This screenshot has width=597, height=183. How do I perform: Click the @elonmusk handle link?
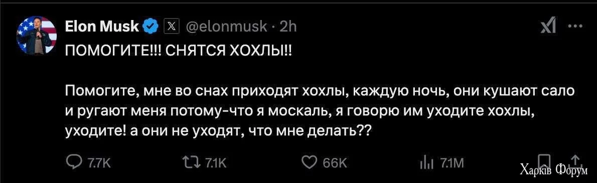(227, 26)
